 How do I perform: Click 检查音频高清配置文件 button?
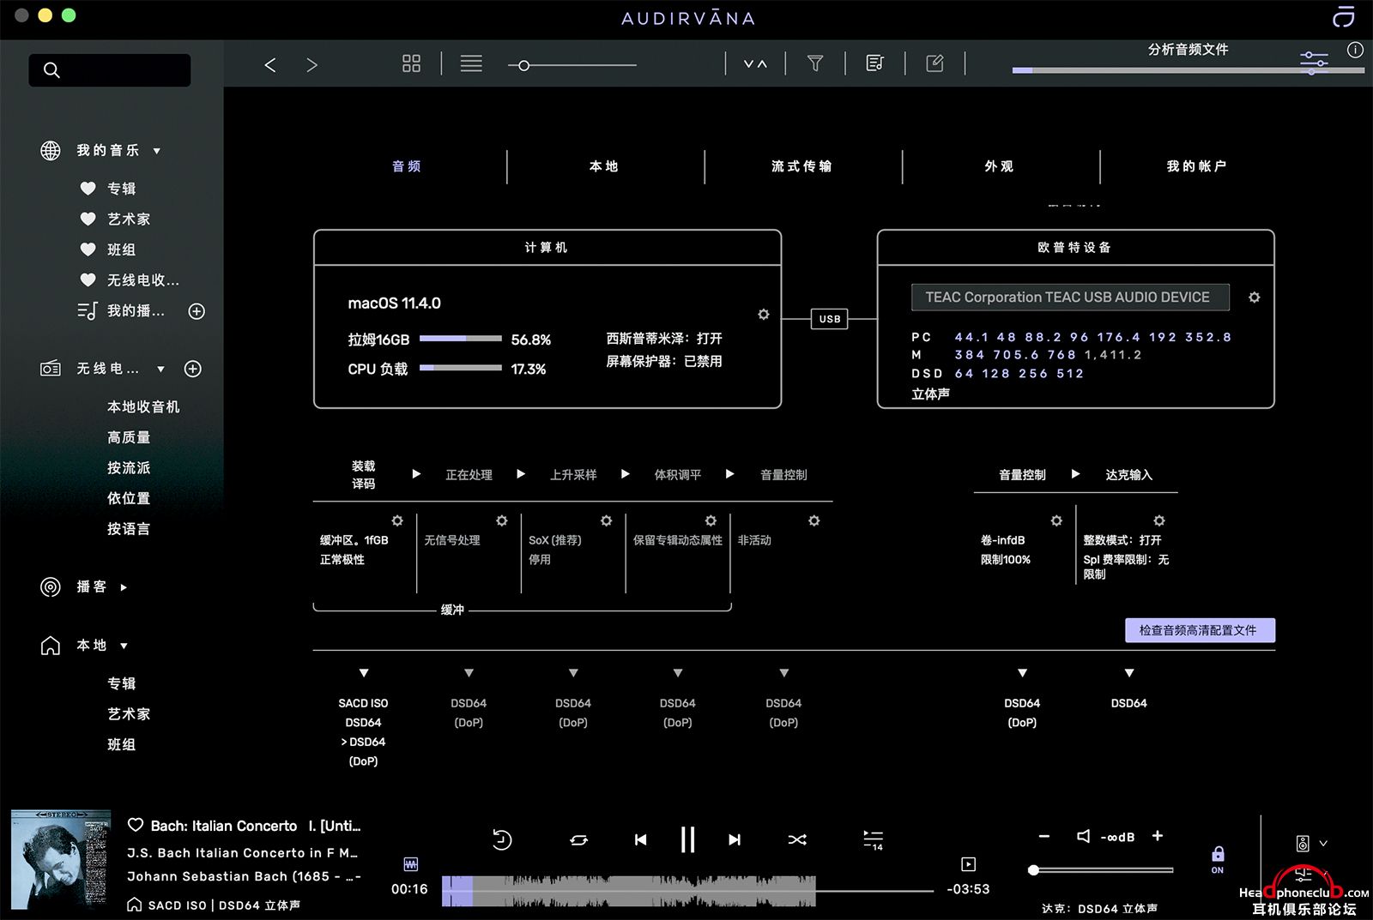click(1200, 630)
